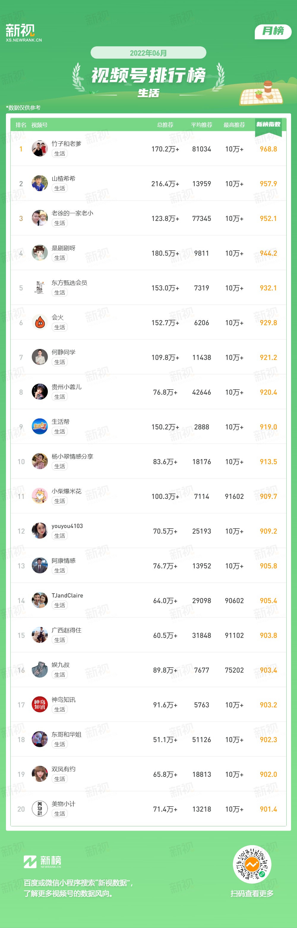Click the 总推荐 column header
This screenshot has width=297, height=928.
coord(165,125)
